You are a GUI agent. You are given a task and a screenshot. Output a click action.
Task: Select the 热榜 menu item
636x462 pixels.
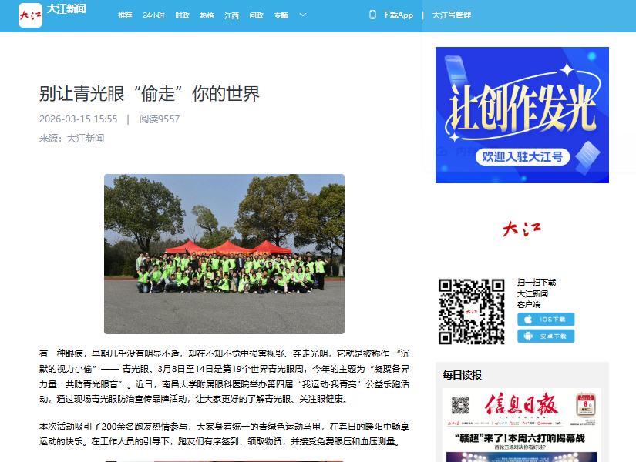pos(207,15)
